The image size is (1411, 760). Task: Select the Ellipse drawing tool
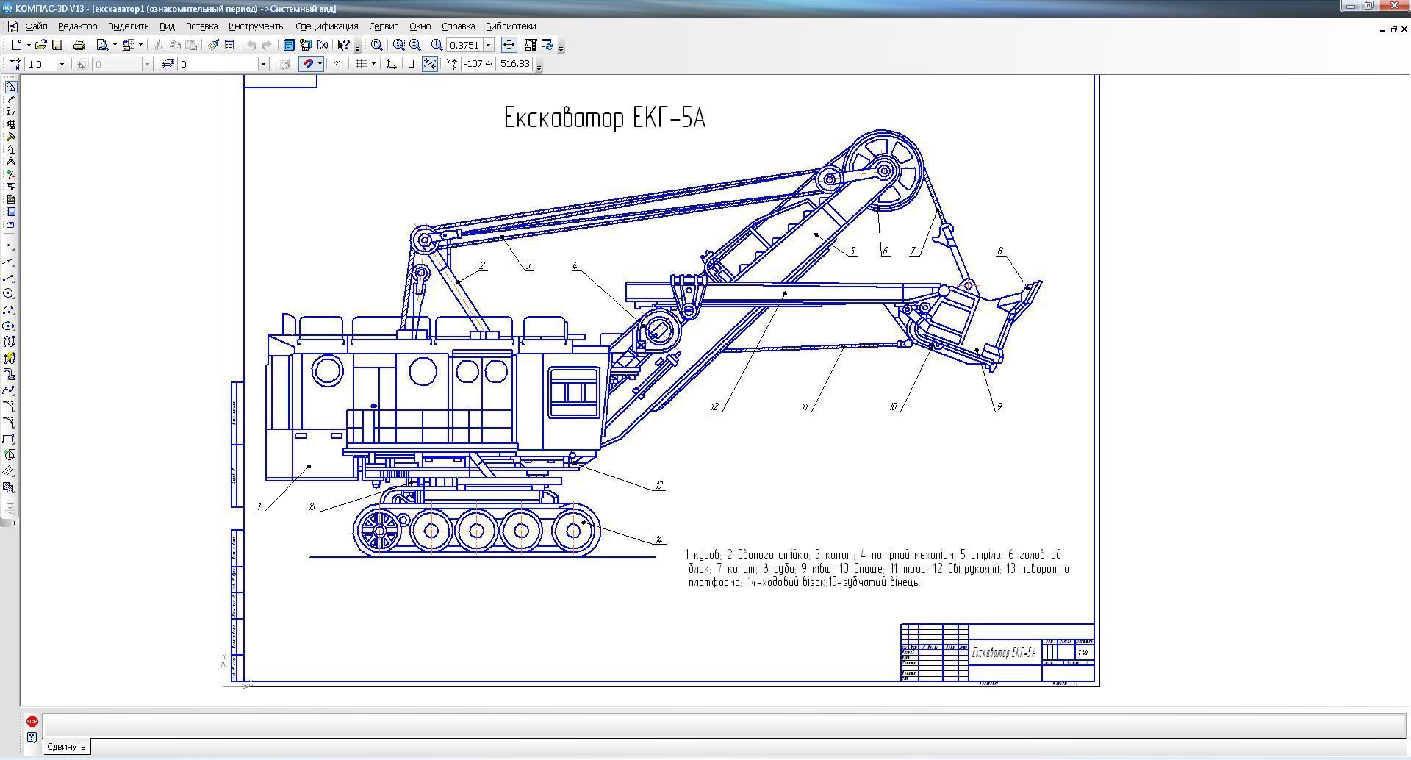coord(9,326)
